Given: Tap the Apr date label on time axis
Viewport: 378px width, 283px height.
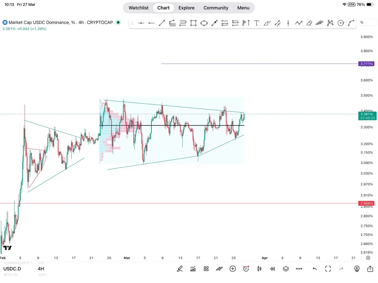Looking at the screenshot, I should pos(265,258).
